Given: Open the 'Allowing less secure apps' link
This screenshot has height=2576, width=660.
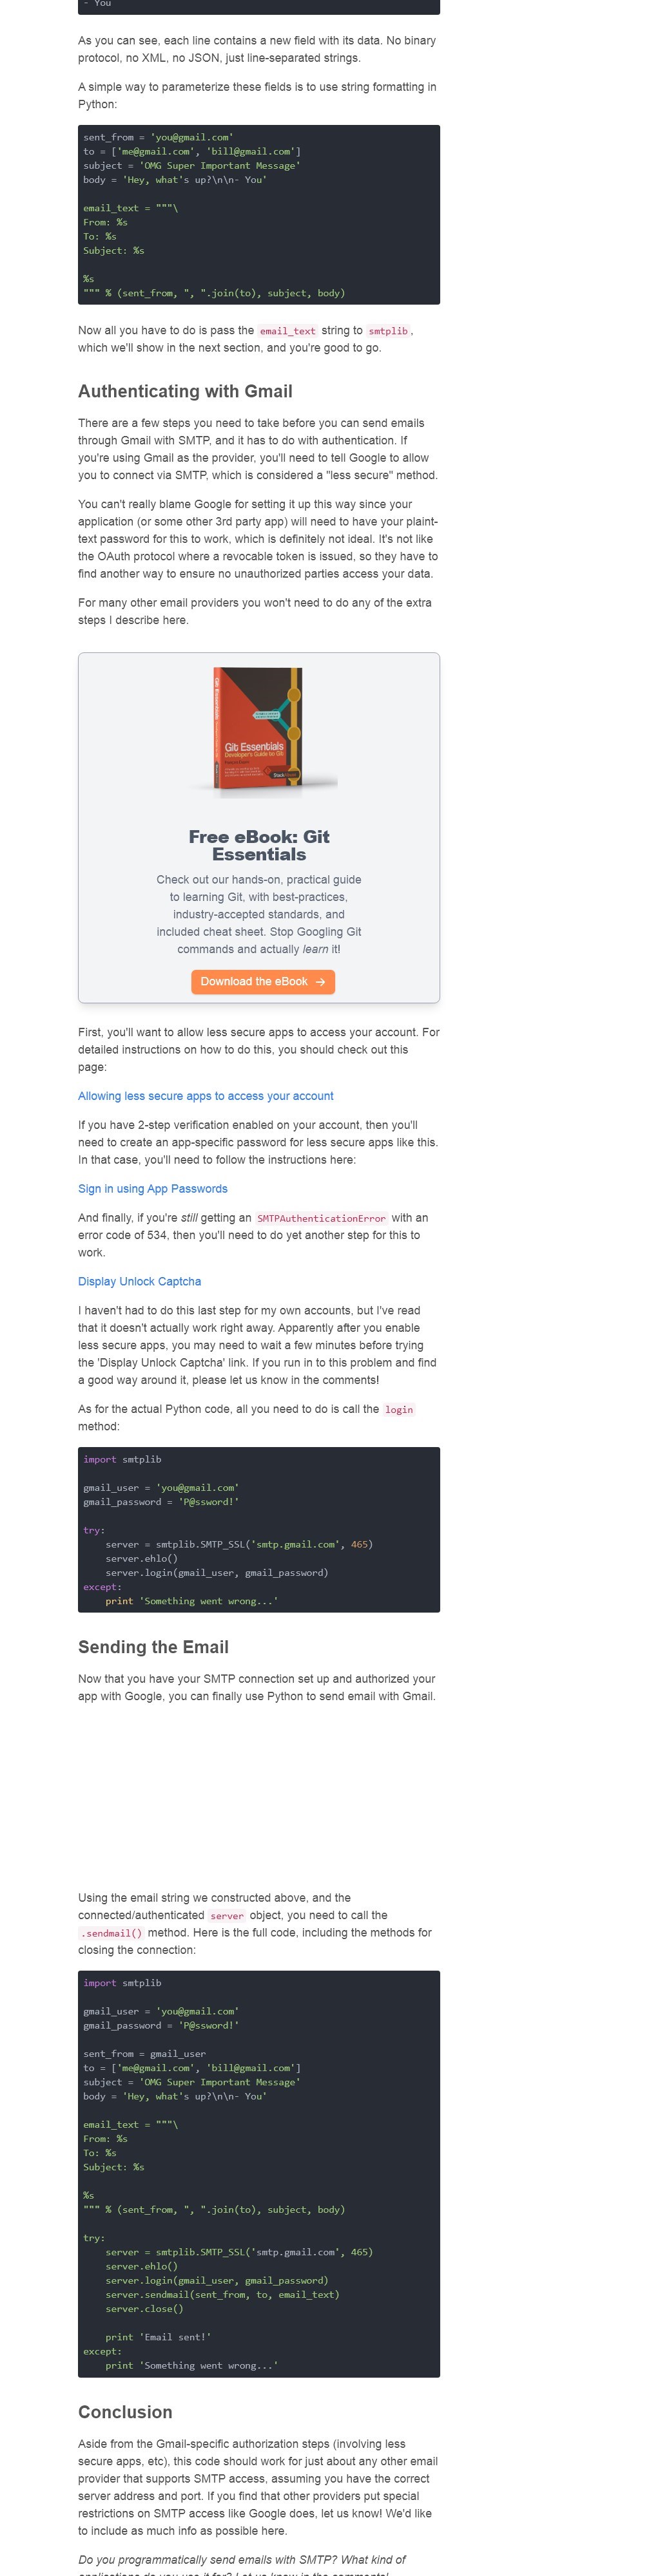Looking at the screenshot, I should click(206, 1096).
